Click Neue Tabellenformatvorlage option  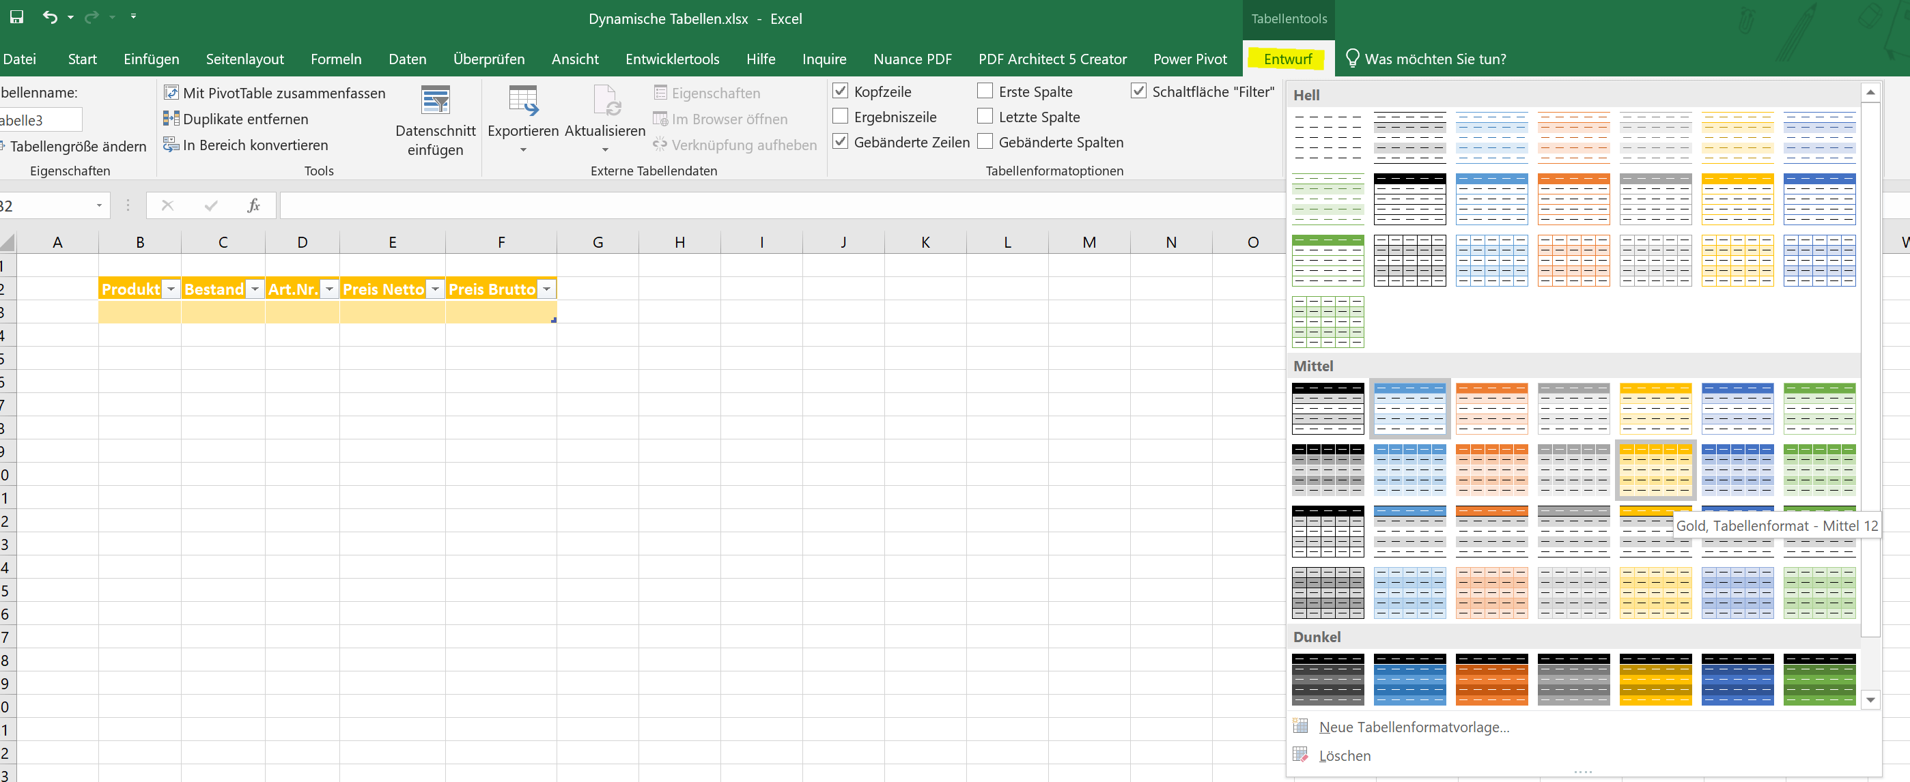pyautogui.click(x=1414, y=727)
